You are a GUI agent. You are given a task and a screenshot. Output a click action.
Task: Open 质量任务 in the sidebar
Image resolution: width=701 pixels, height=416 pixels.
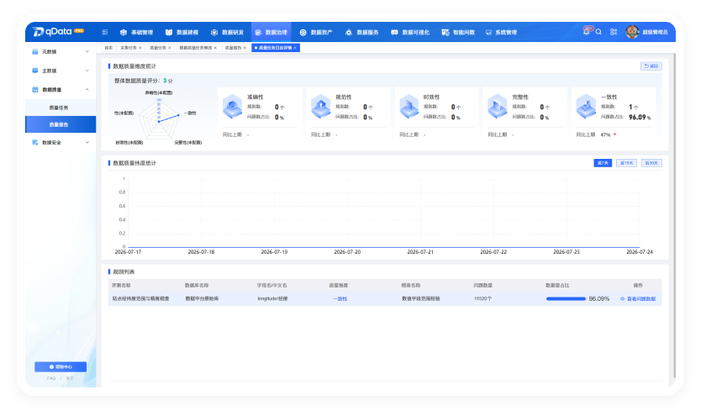[61, 108]
